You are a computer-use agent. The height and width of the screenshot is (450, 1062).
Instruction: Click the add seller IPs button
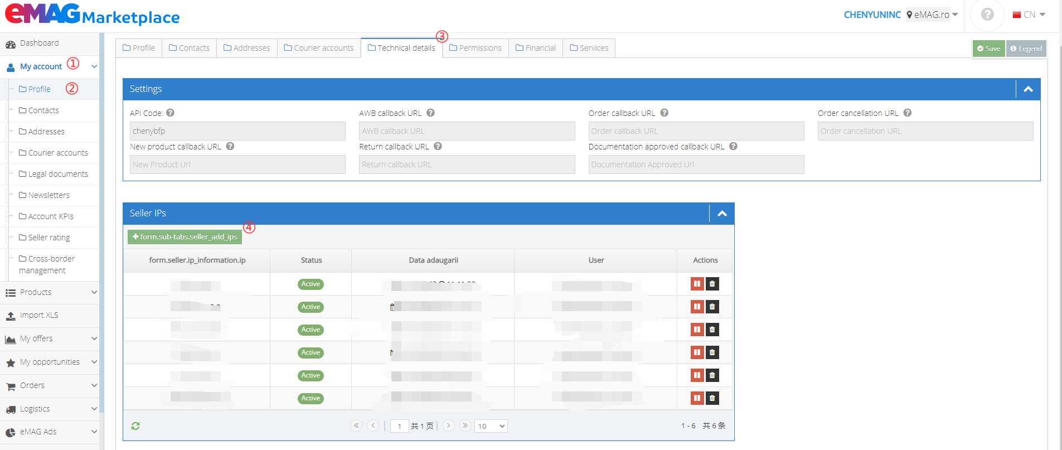(x=185, y=237)
